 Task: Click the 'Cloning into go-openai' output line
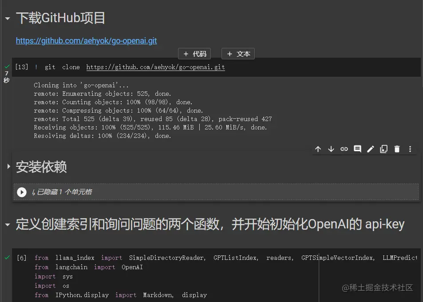[x=81, y=85]
